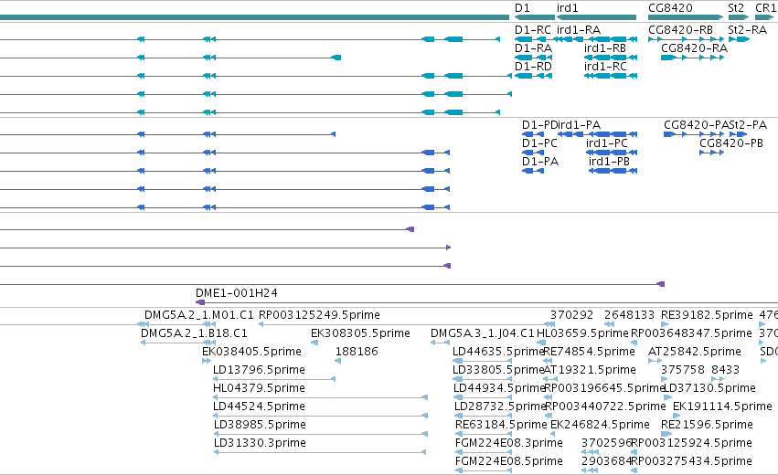Click EST RP003196645.5prime
This screenshot has height=475, width=778.
click(x=604, y=388)
